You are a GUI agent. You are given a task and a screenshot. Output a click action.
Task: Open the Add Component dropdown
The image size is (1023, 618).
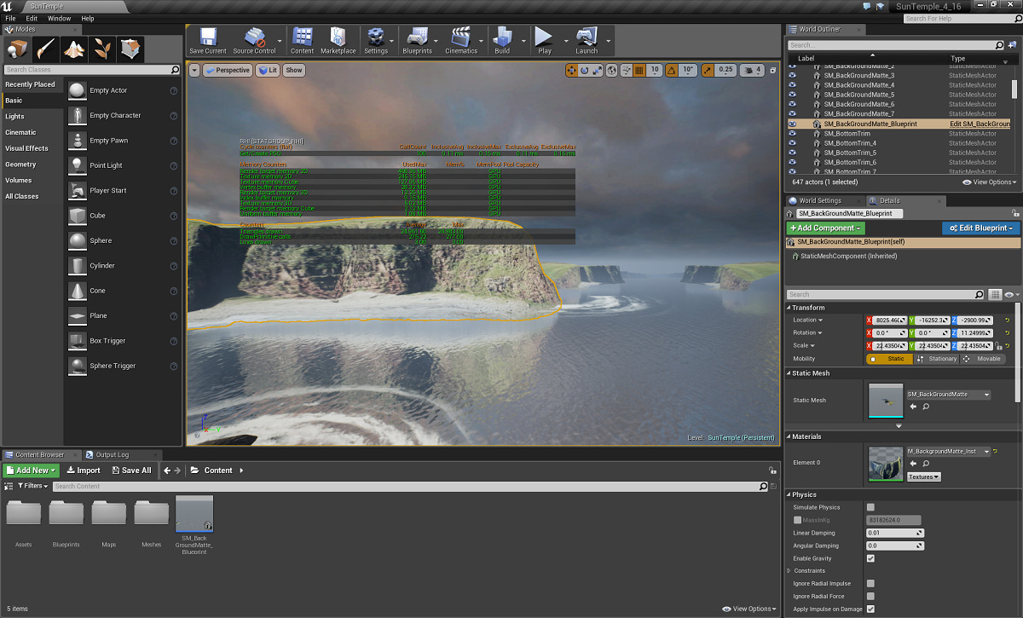(825, 228)
